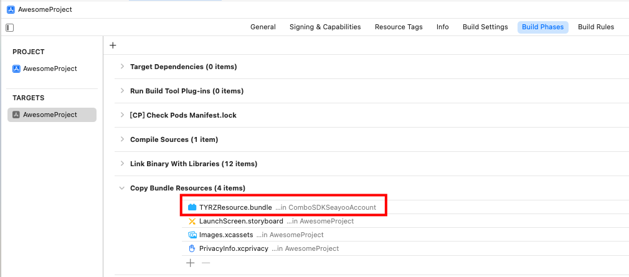Open Signing & Capabilities tab
This screenshot has height=277, width=629.
coord(325,27)
